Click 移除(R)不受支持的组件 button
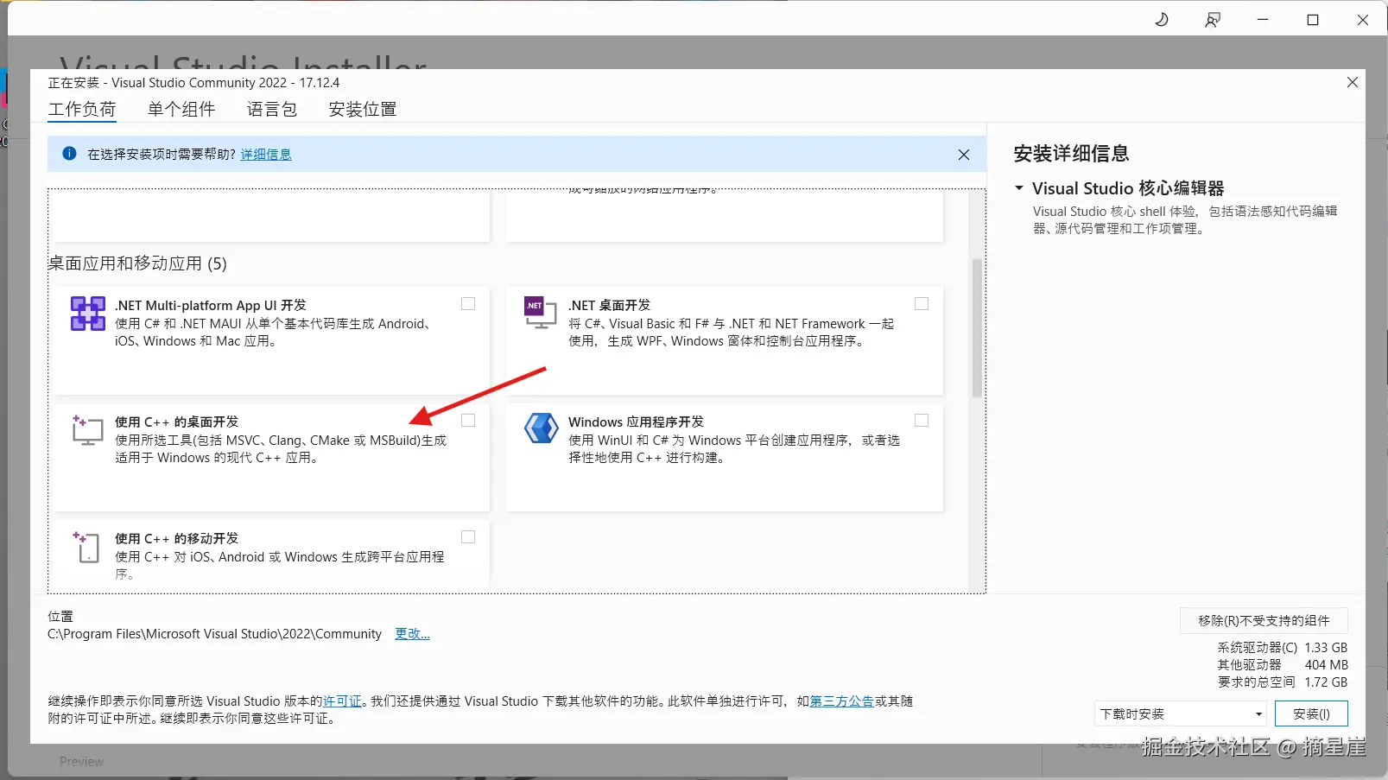1388x780 pixels. pyautogui.click(x=1264, y=621)
